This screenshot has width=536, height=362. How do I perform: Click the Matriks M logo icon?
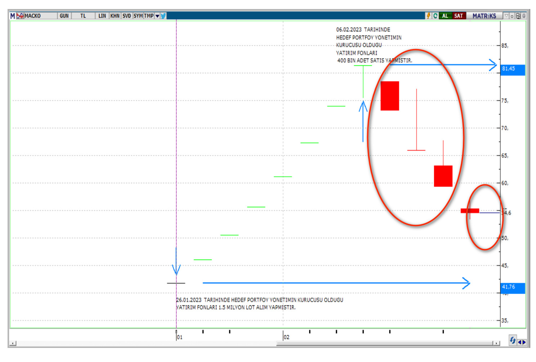(x=13, y=16)
